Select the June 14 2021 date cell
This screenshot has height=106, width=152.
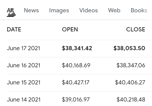24,100
